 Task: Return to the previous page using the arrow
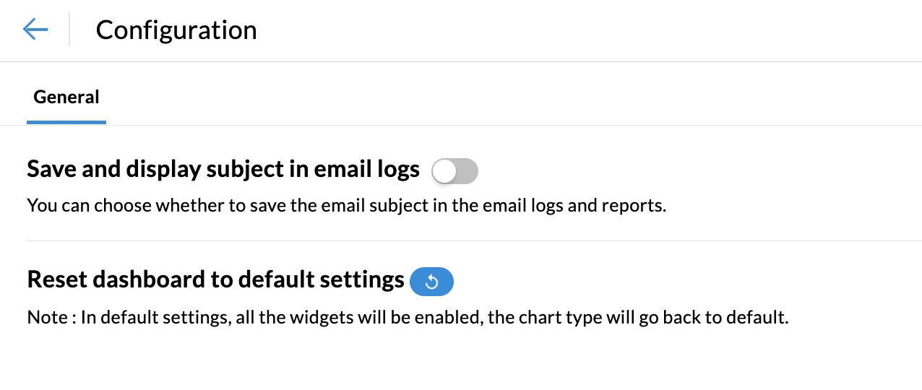(x=35, y=30)
